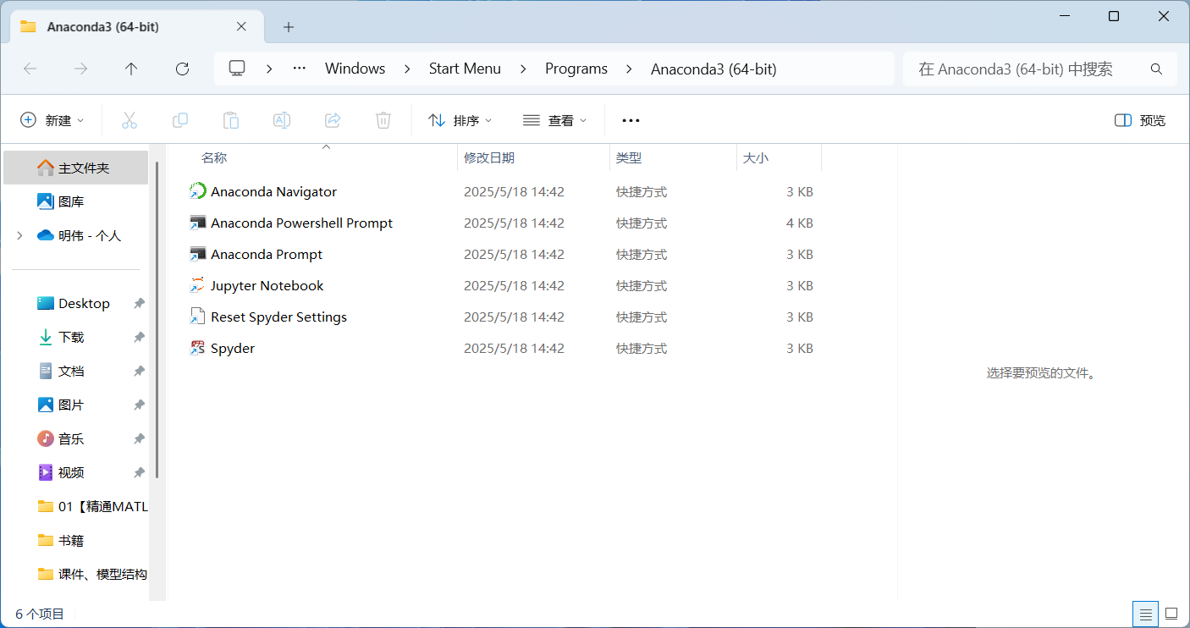Click the 4 KB size cell
Screen dimensions: 1190x628
799,223
